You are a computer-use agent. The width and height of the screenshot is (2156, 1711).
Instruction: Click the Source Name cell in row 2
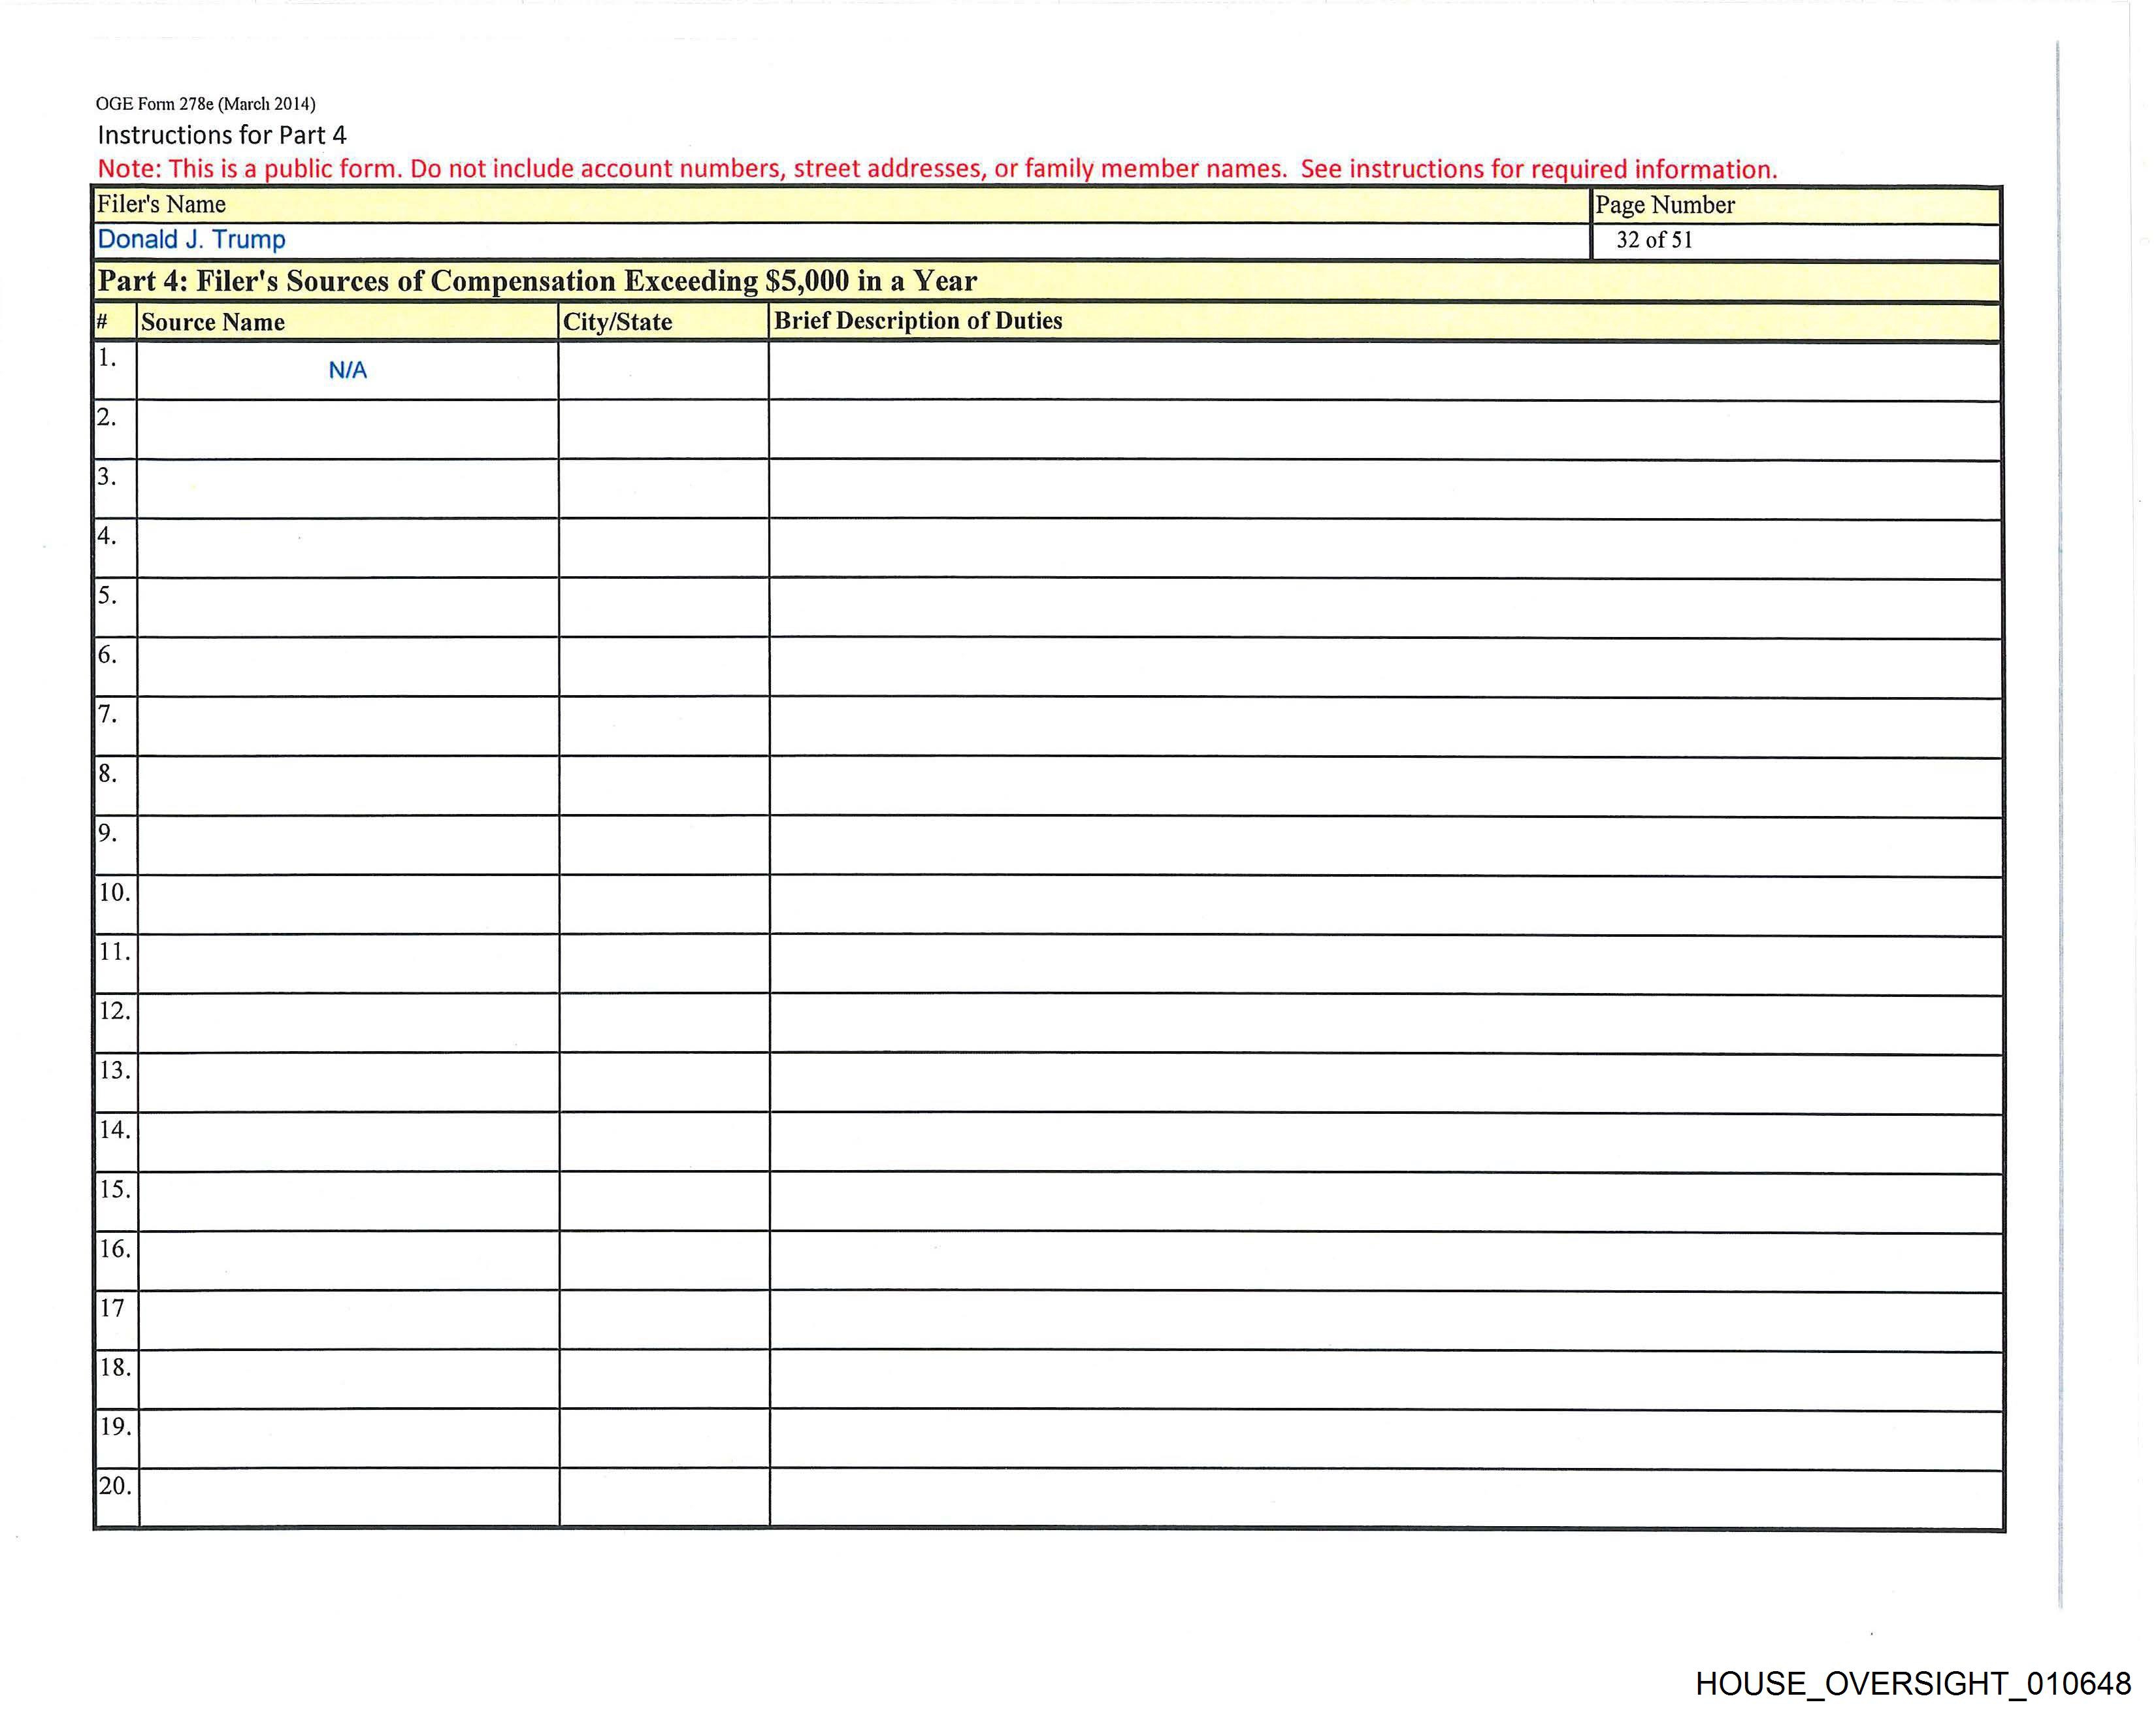pos(347,430)
